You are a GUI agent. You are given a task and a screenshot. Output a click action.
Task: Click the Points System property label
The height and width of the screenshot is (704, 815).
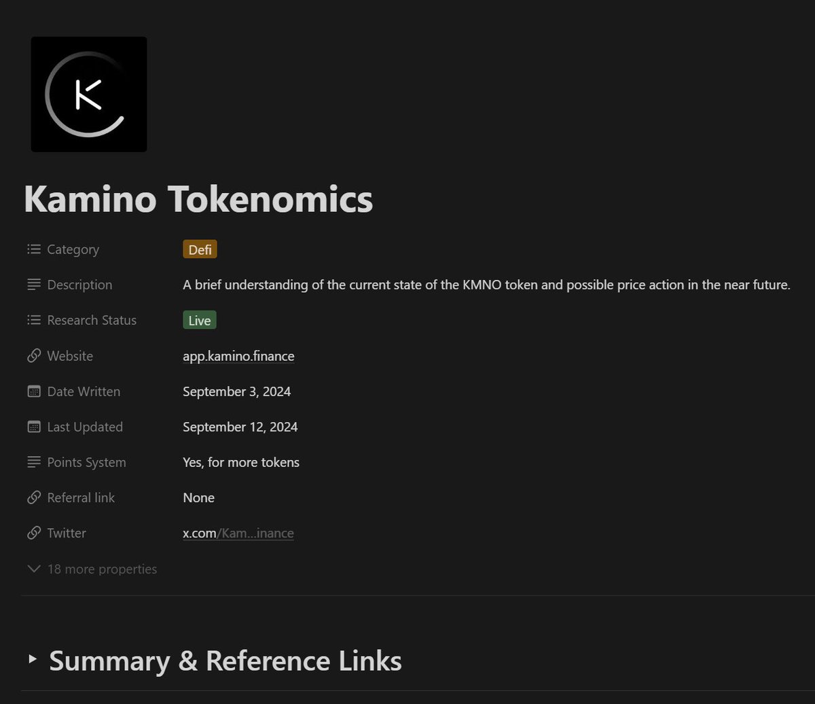pyautogui.click(x=86, y=462)
